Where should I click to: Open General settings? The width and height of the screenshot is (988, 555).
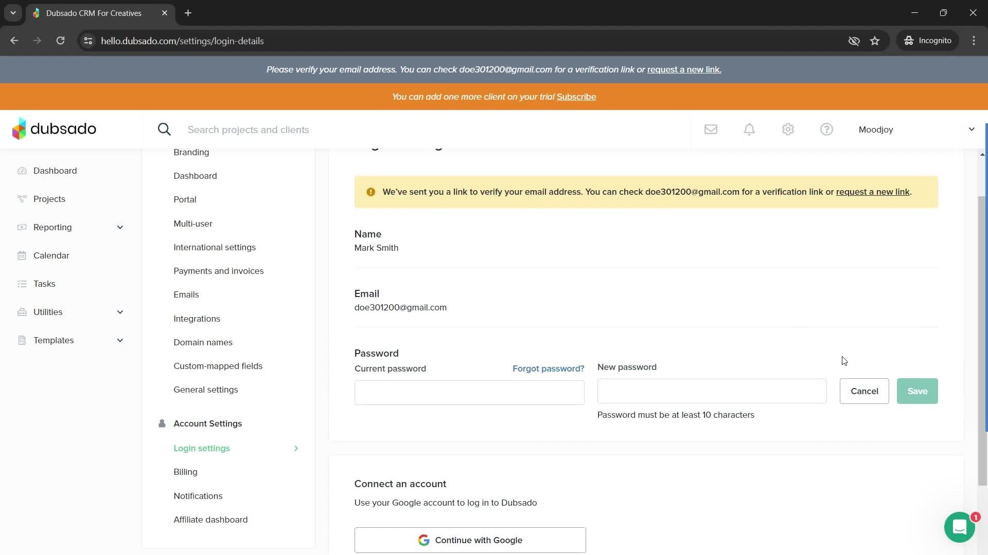(x=205, y=390)
